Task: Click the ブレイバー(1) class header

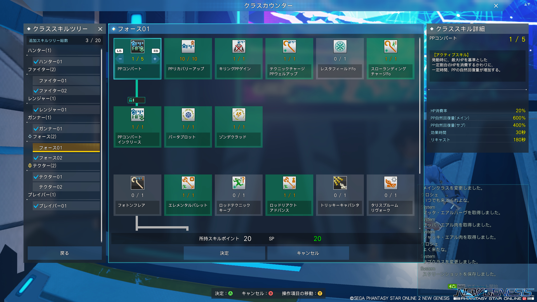Action: (42, 195)
